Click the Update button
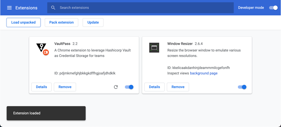281x127 pixels. pos(93,22)
